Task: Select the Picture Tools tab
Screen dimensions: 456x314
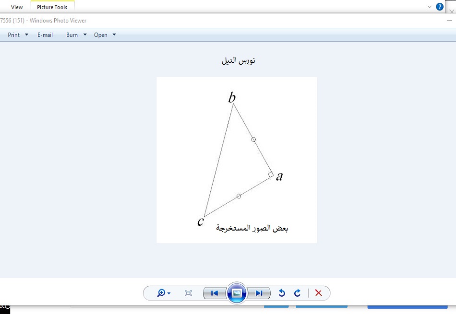Action: tap(52, 7)
